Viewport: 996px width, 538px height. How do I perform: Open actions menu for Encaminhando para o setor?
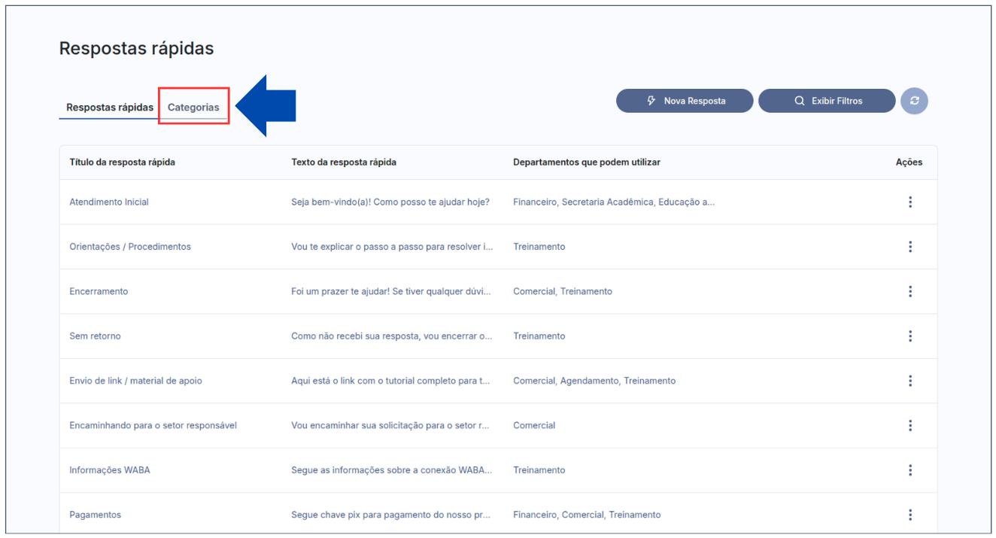(x=909, y=425)
